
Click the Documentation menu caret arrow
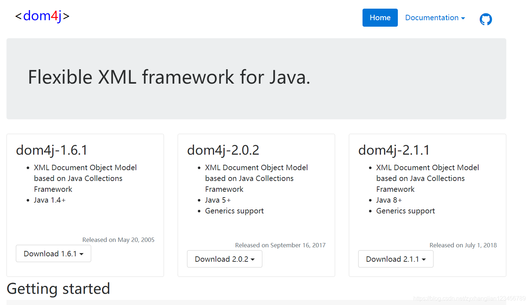[x=463, y=18]
